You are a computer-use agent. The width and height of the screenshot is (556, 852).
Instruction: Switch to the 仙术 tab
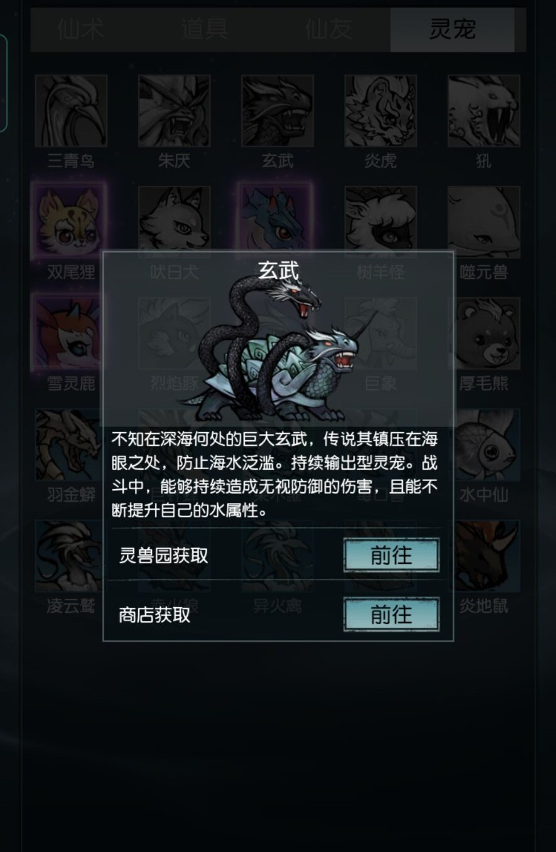pos(81,30)
